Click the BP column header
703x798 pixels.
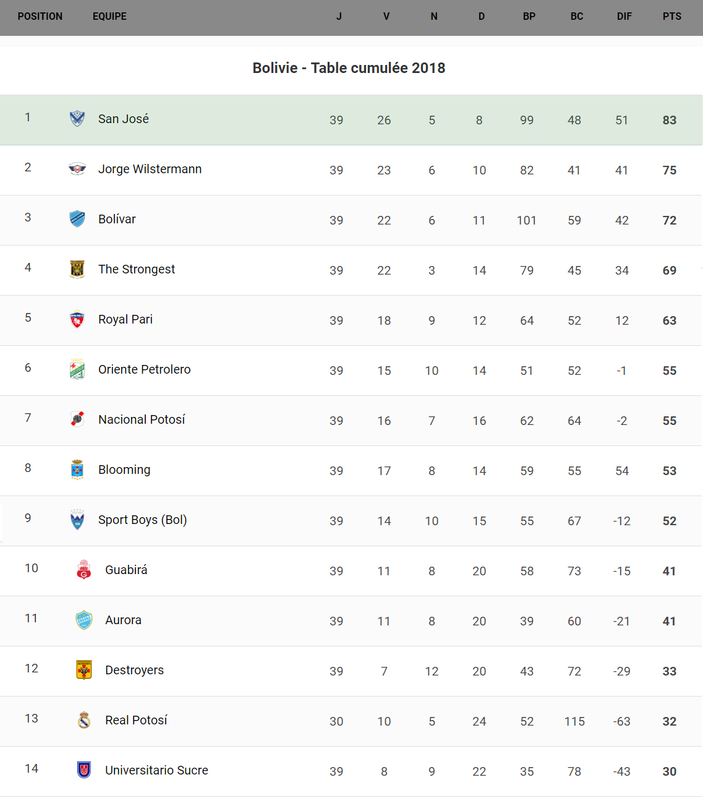(529, 17)
